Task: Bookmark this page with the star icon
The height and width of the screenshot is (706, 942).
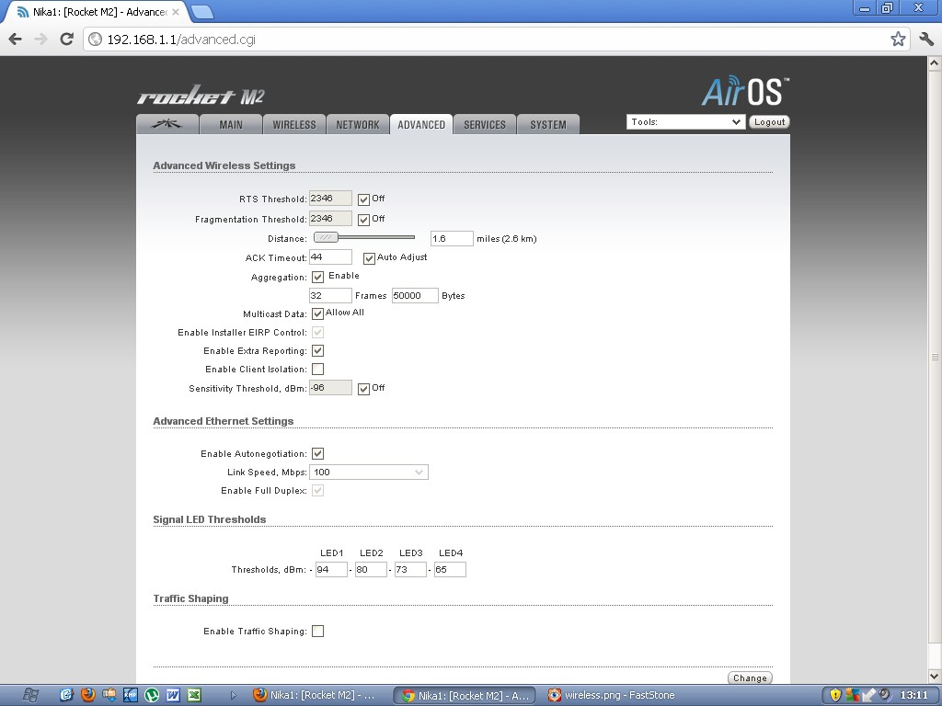Action: (898, 39)
